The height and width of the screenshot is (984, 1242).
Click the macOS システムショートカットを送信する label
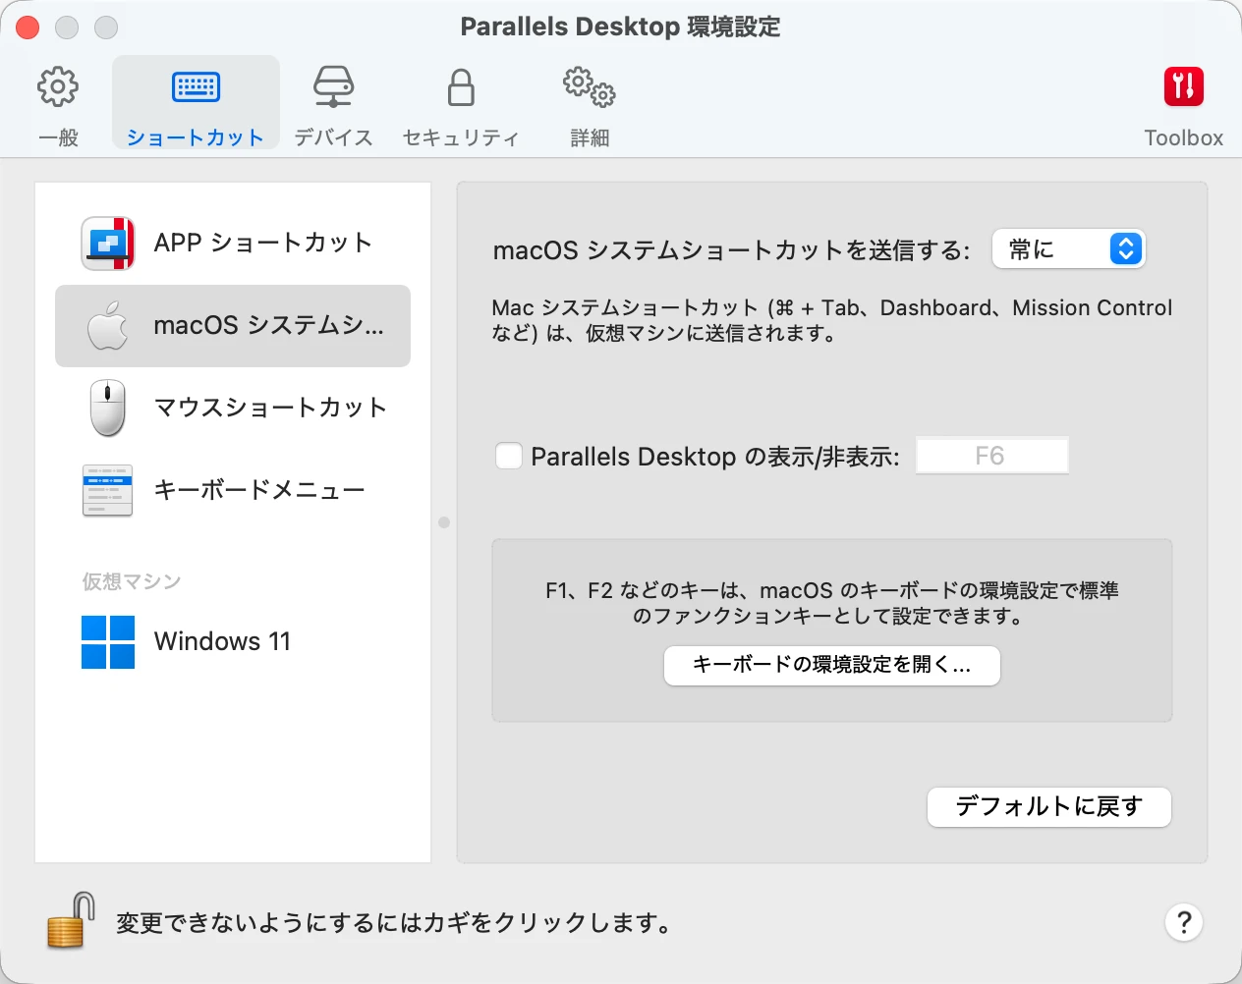click(x=731, y=250)
